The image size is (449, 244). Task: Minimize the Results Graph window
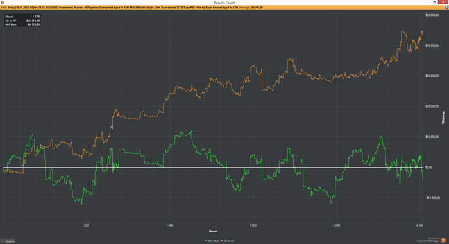coord(428,3)
